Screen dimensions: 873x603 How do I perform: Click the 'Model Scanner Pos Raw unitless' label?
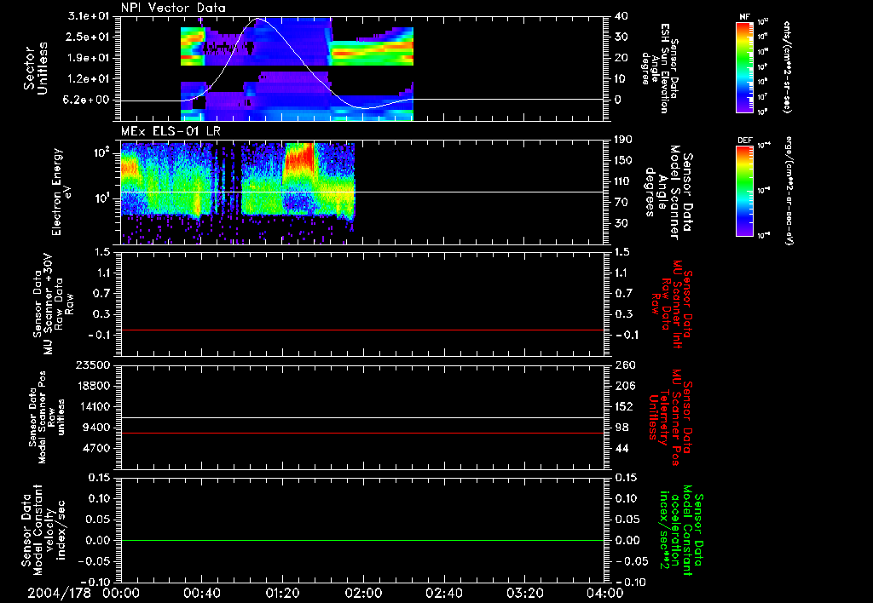(49, 417)
